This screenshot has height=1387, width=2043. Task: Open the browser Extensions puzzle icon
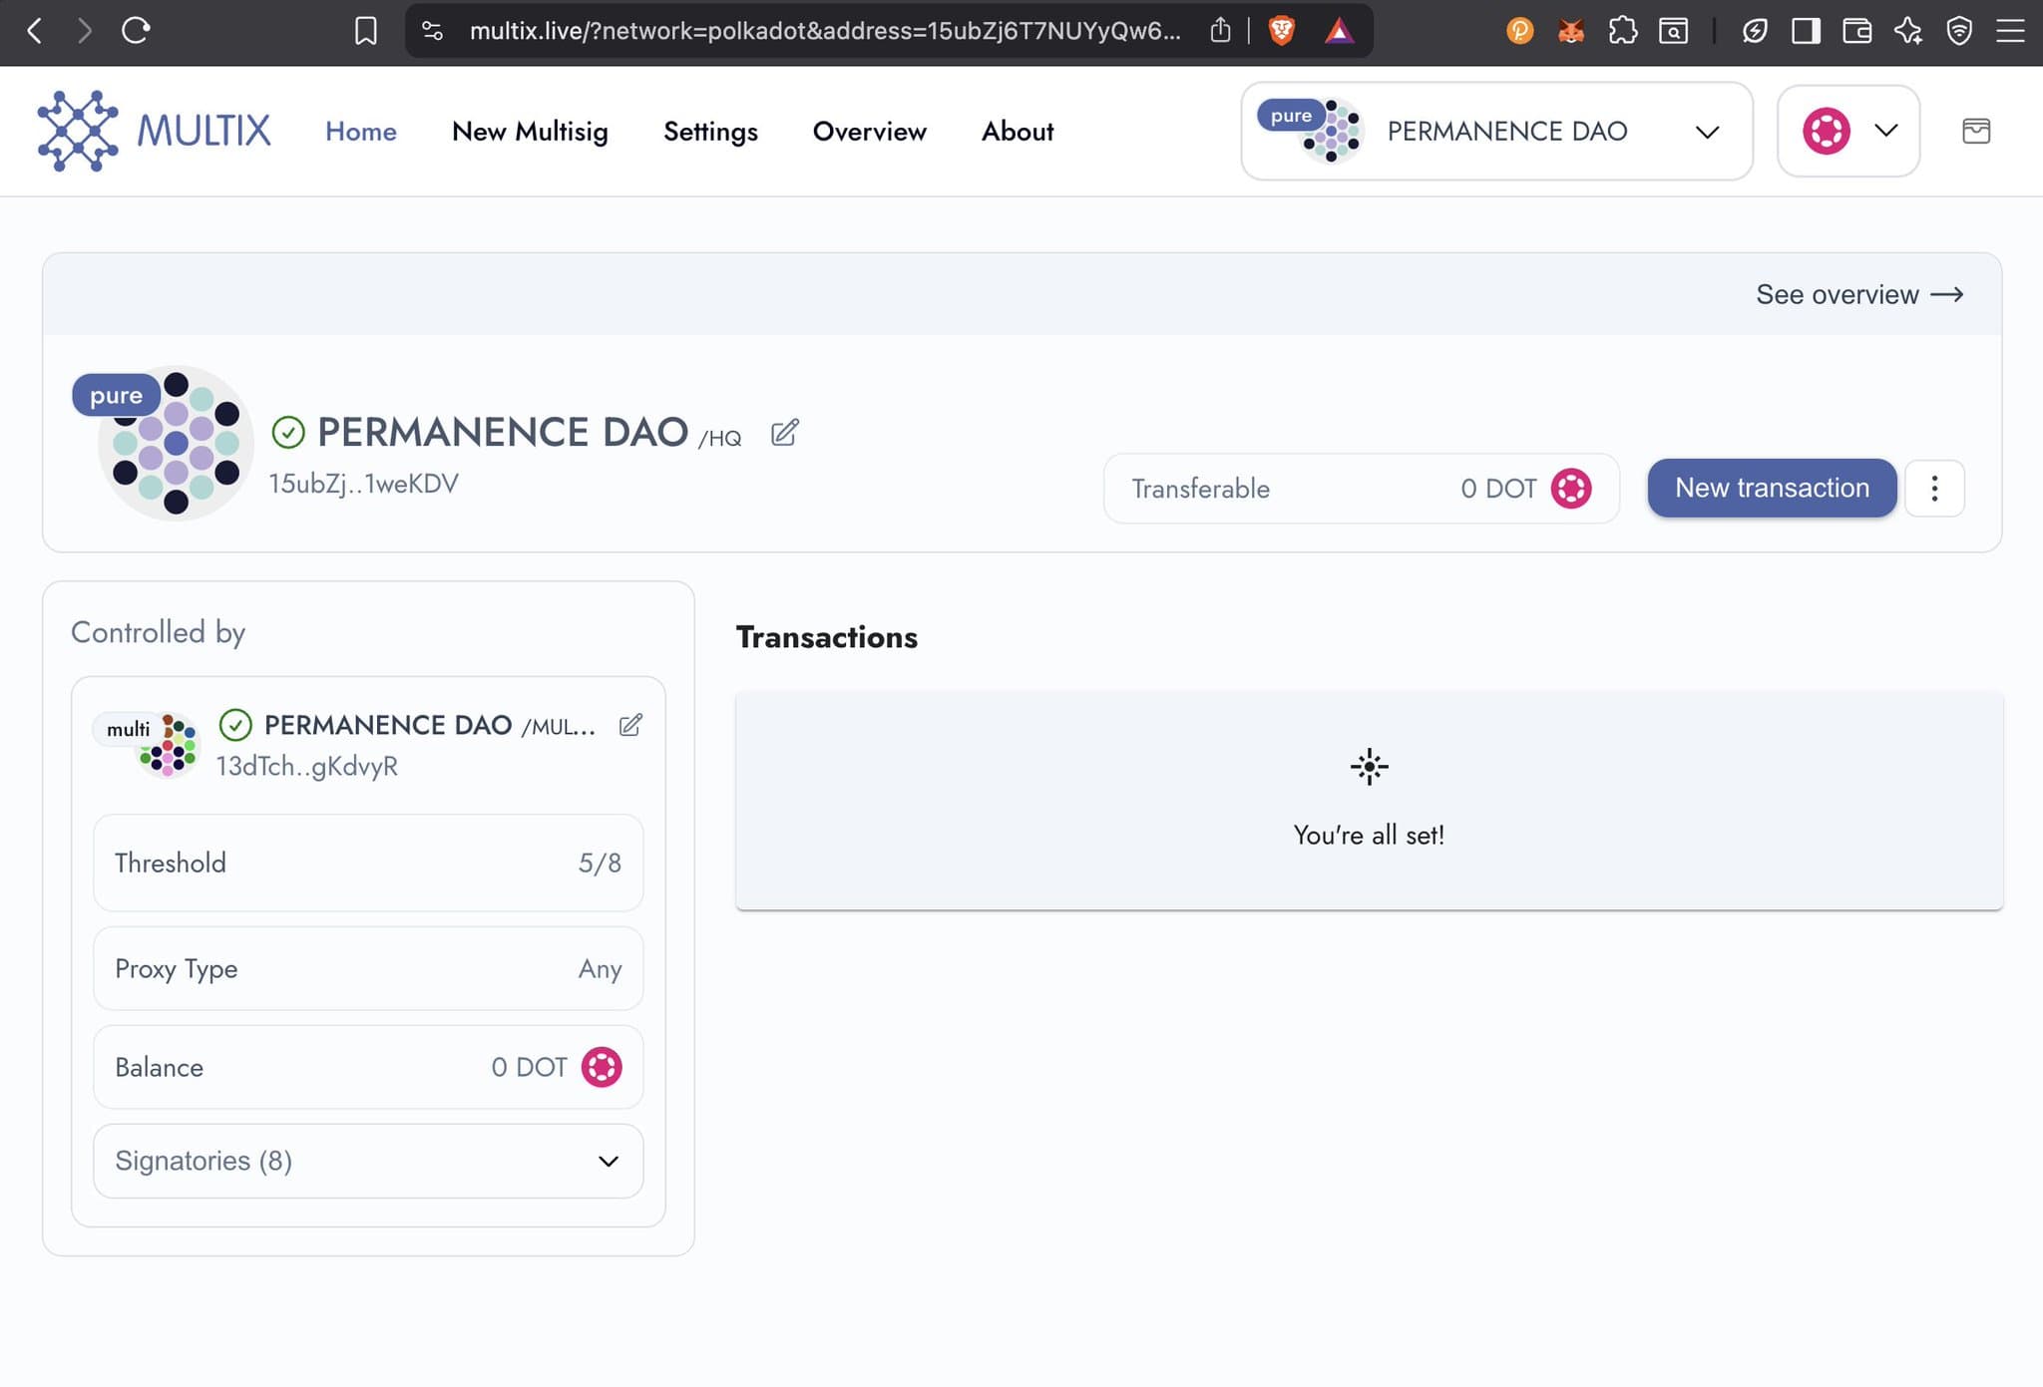tap(1623, 31)
